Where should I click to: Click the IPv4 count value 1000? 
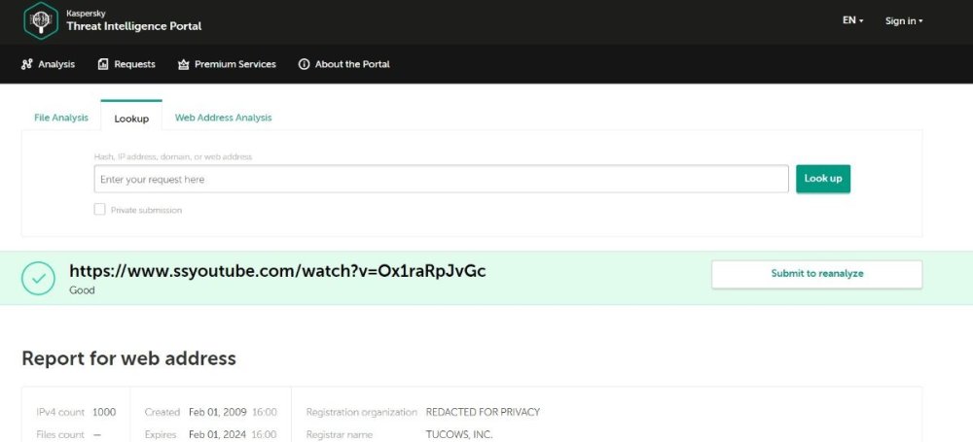104,412
